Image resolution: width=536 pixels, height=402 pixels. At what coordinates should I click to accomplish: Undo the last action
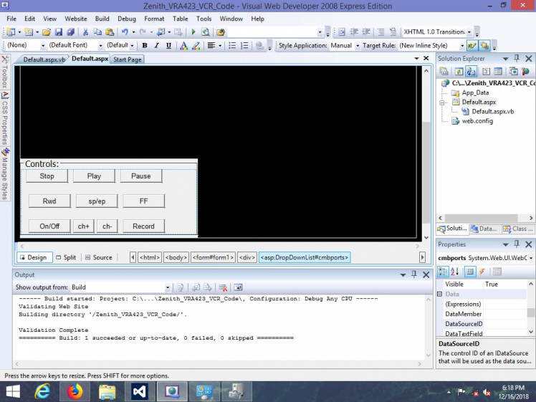coord(125,32)
